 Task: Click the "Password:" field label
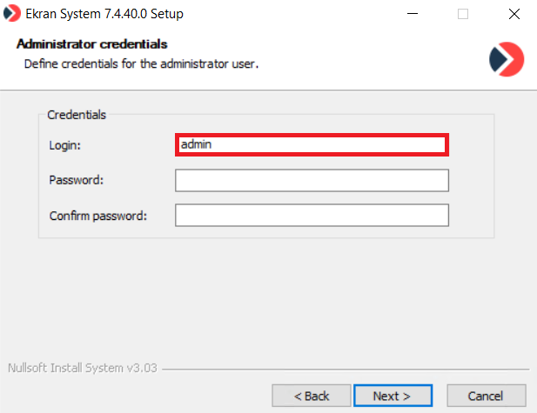(77, 180)
